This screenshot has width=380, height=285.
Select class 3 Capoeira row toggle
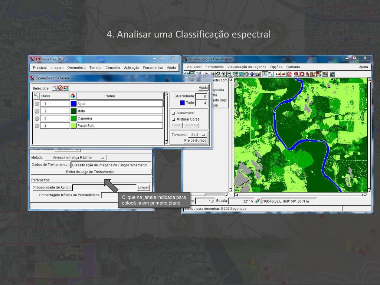(37, 118)
